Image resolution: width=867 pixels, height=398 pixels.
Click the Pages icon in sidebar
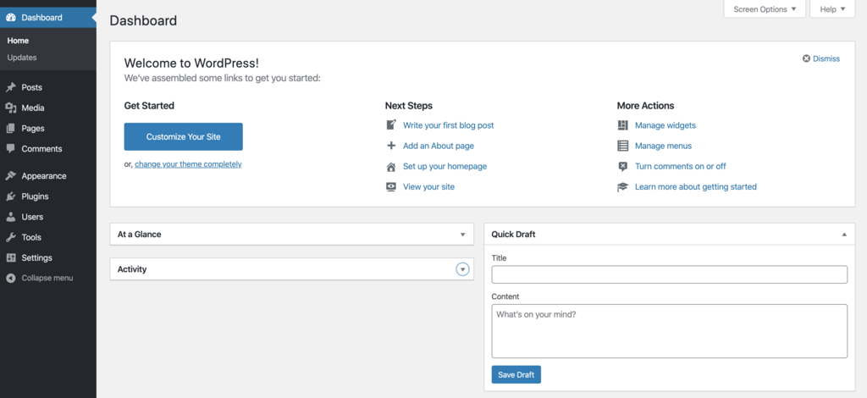(10, 129)
